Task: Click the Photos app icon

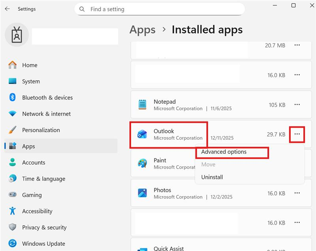Action: [x=142, y=193]
